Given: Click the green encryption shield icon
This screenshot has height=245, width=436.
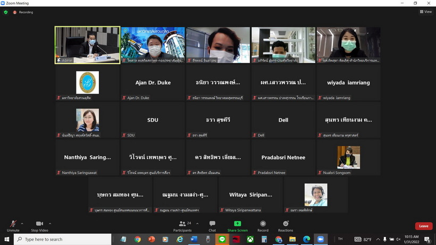Looking at the screenshot, I should pos(6,12).
